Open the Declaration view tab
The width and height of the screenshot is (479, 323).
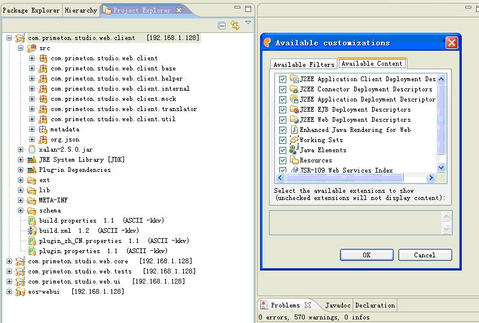coord(375,305)
